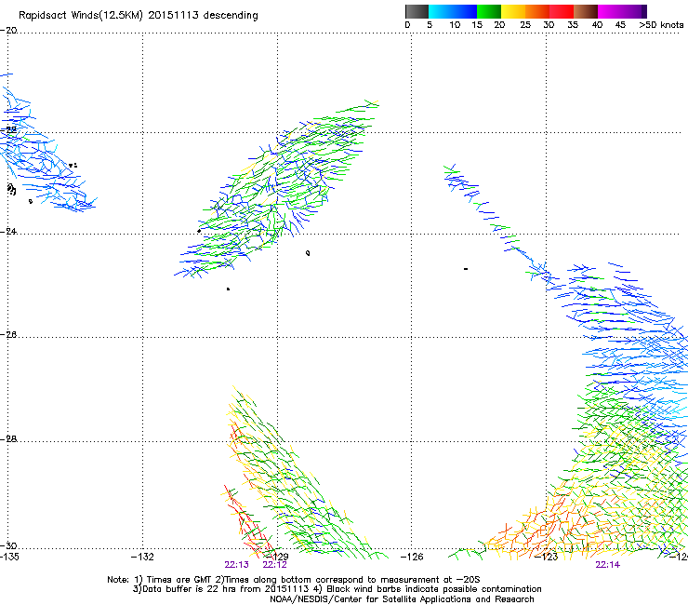Click the purple time label 22:13
Image resolution: width=688 pixels, height=605 pixels.
[236, 565]
